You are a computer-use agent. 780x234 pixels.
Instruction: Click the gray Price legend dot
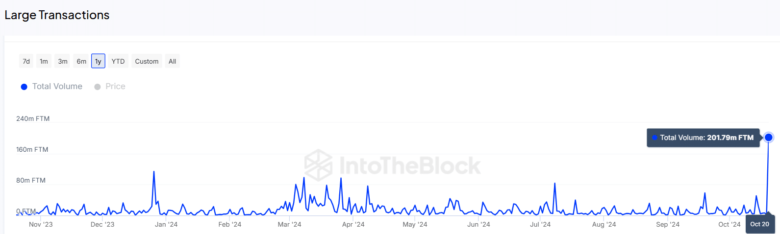click(x=98, y=87)
